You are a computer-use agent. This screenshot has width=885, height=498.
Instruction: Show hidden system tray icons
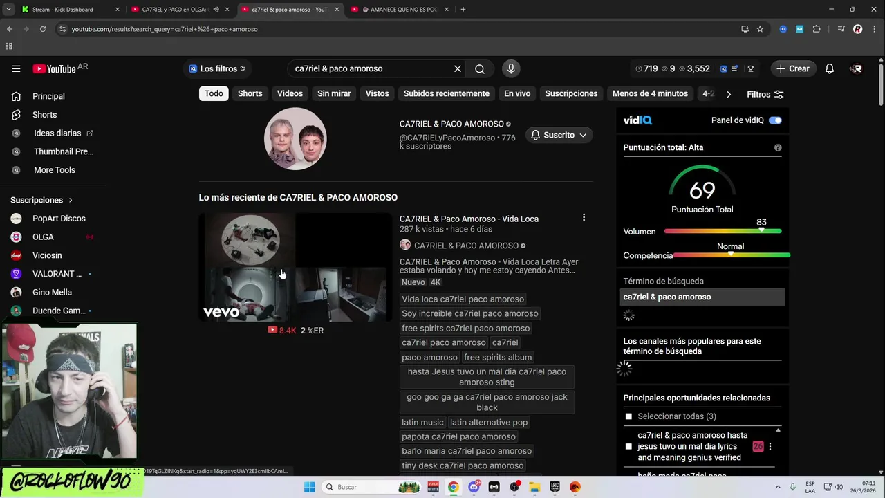click(778, 487)
